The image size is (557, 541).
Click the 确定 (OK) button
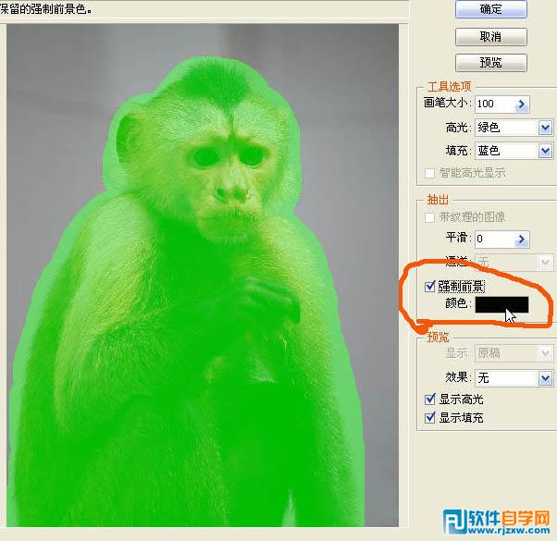[x=491, y=9]
